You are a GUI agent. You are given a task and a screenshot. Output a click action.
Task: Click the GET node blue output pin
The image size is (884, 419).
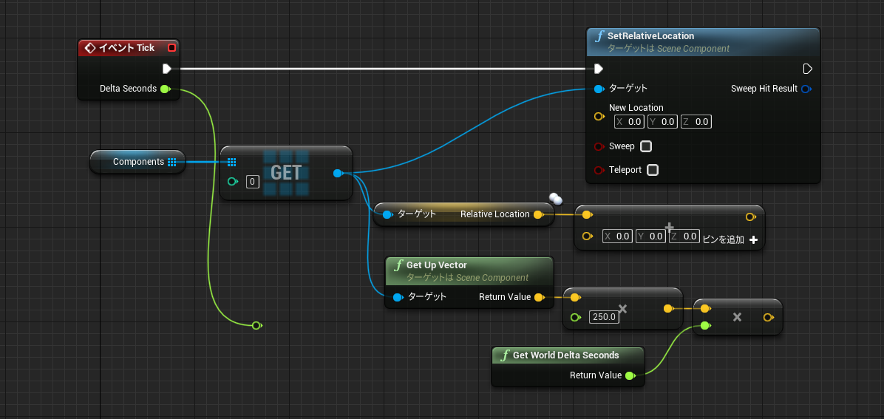338,173
